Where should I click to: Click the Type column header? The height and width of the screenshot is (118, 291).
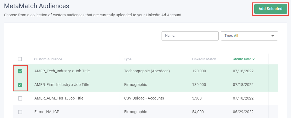128,59
